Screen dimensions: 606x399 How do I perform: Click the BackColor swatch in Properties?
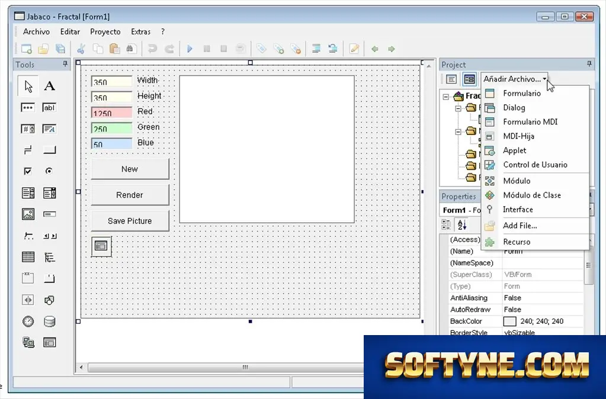510,321
